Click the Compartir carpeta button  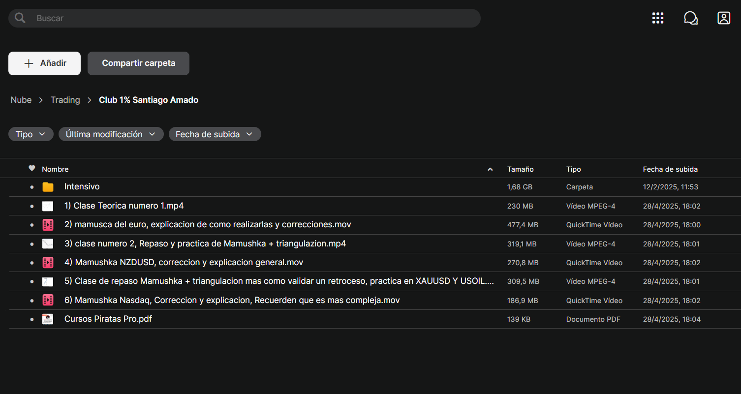tap(138, 63)
